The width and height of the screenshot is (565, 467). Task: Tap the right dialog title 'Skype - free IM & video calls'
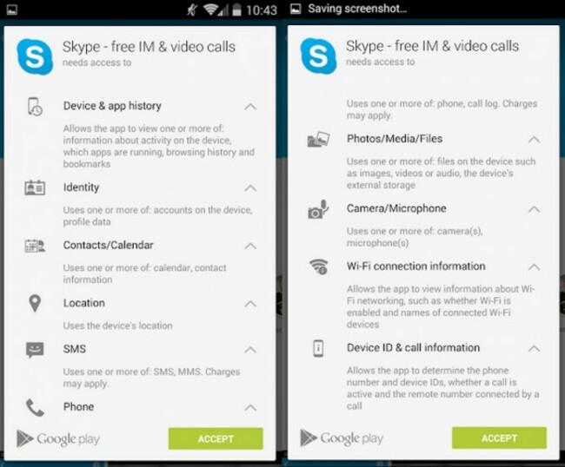coord(432,46)
